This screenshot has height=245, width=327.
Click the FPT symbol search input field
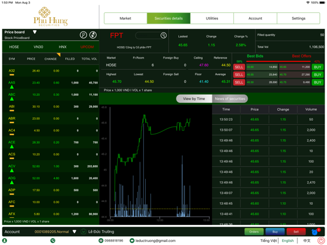[x=148, y=36]
